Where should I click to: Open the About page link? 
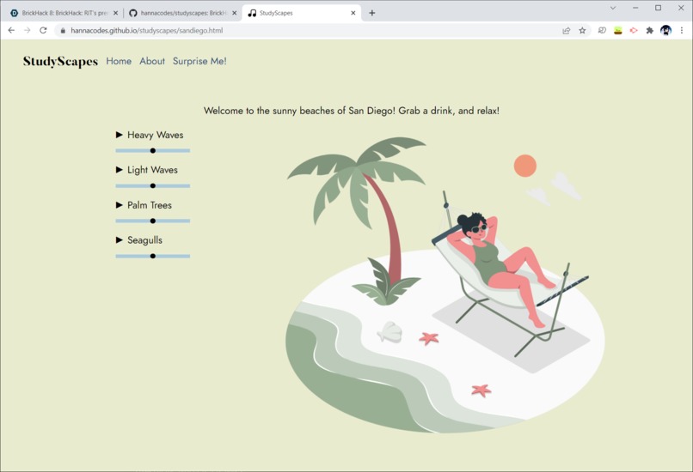coord(152,61)
